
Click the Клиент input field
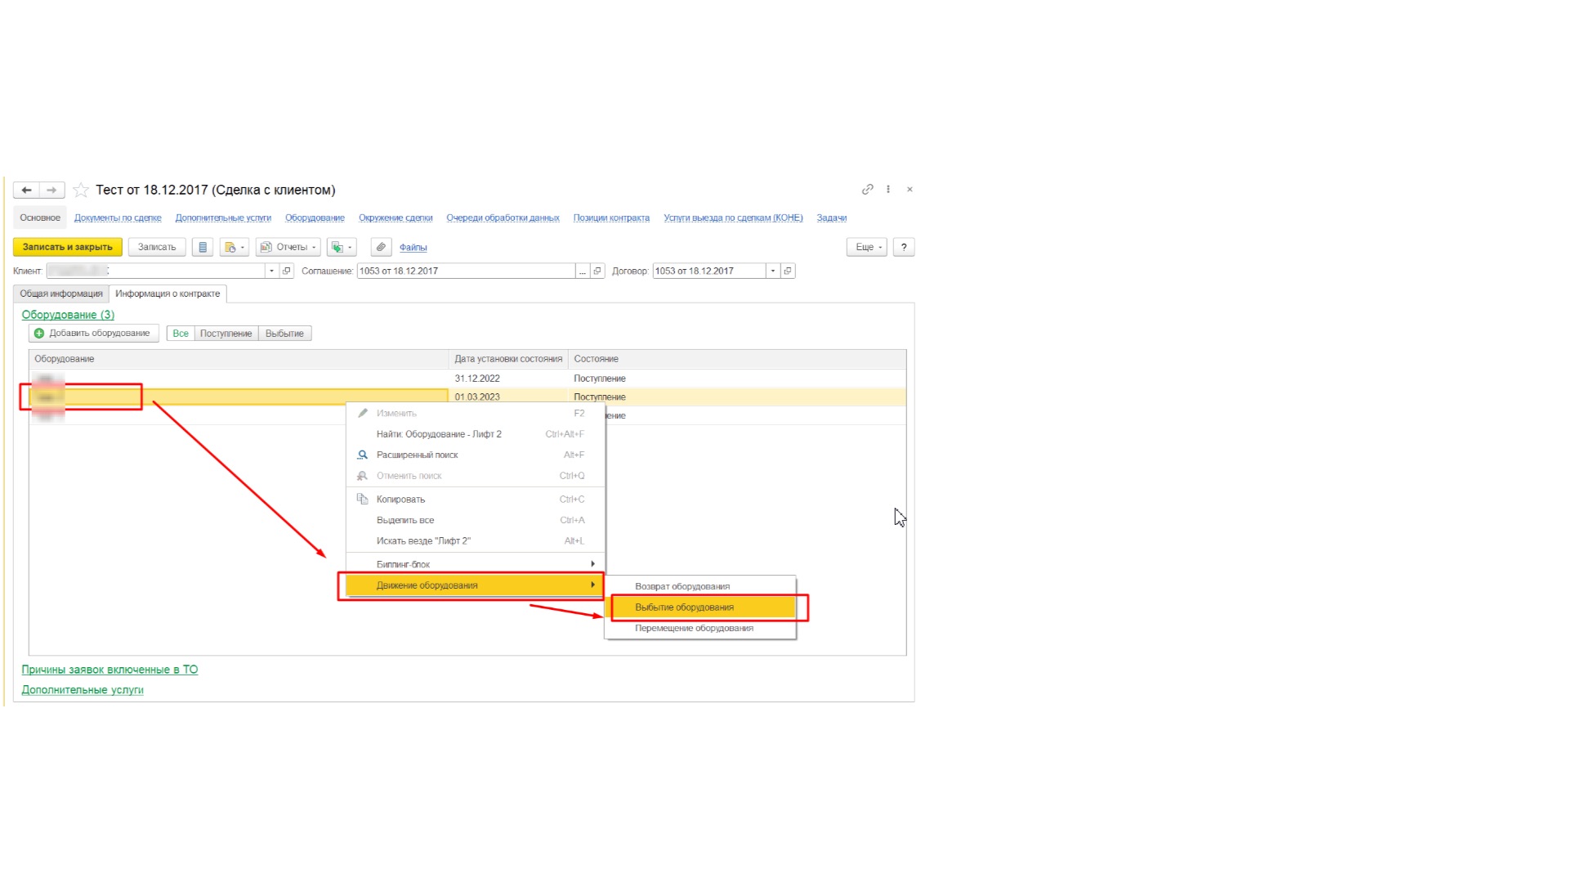click(x=155, y=271)
